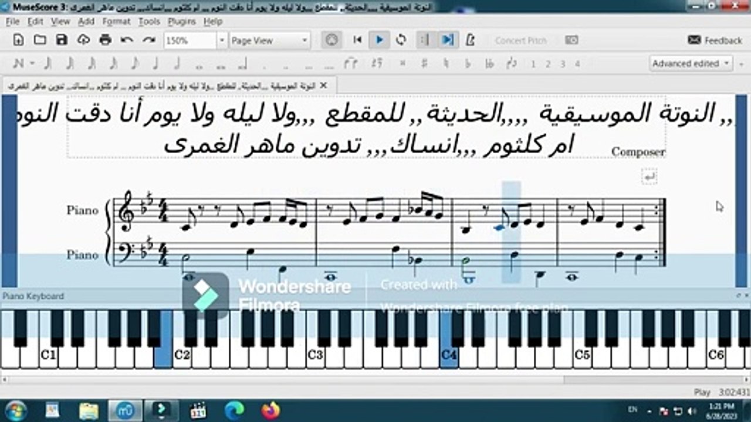Open the File menu
Image resolution: width=751 pixels, height=422 pixels.
coord(12,21)
